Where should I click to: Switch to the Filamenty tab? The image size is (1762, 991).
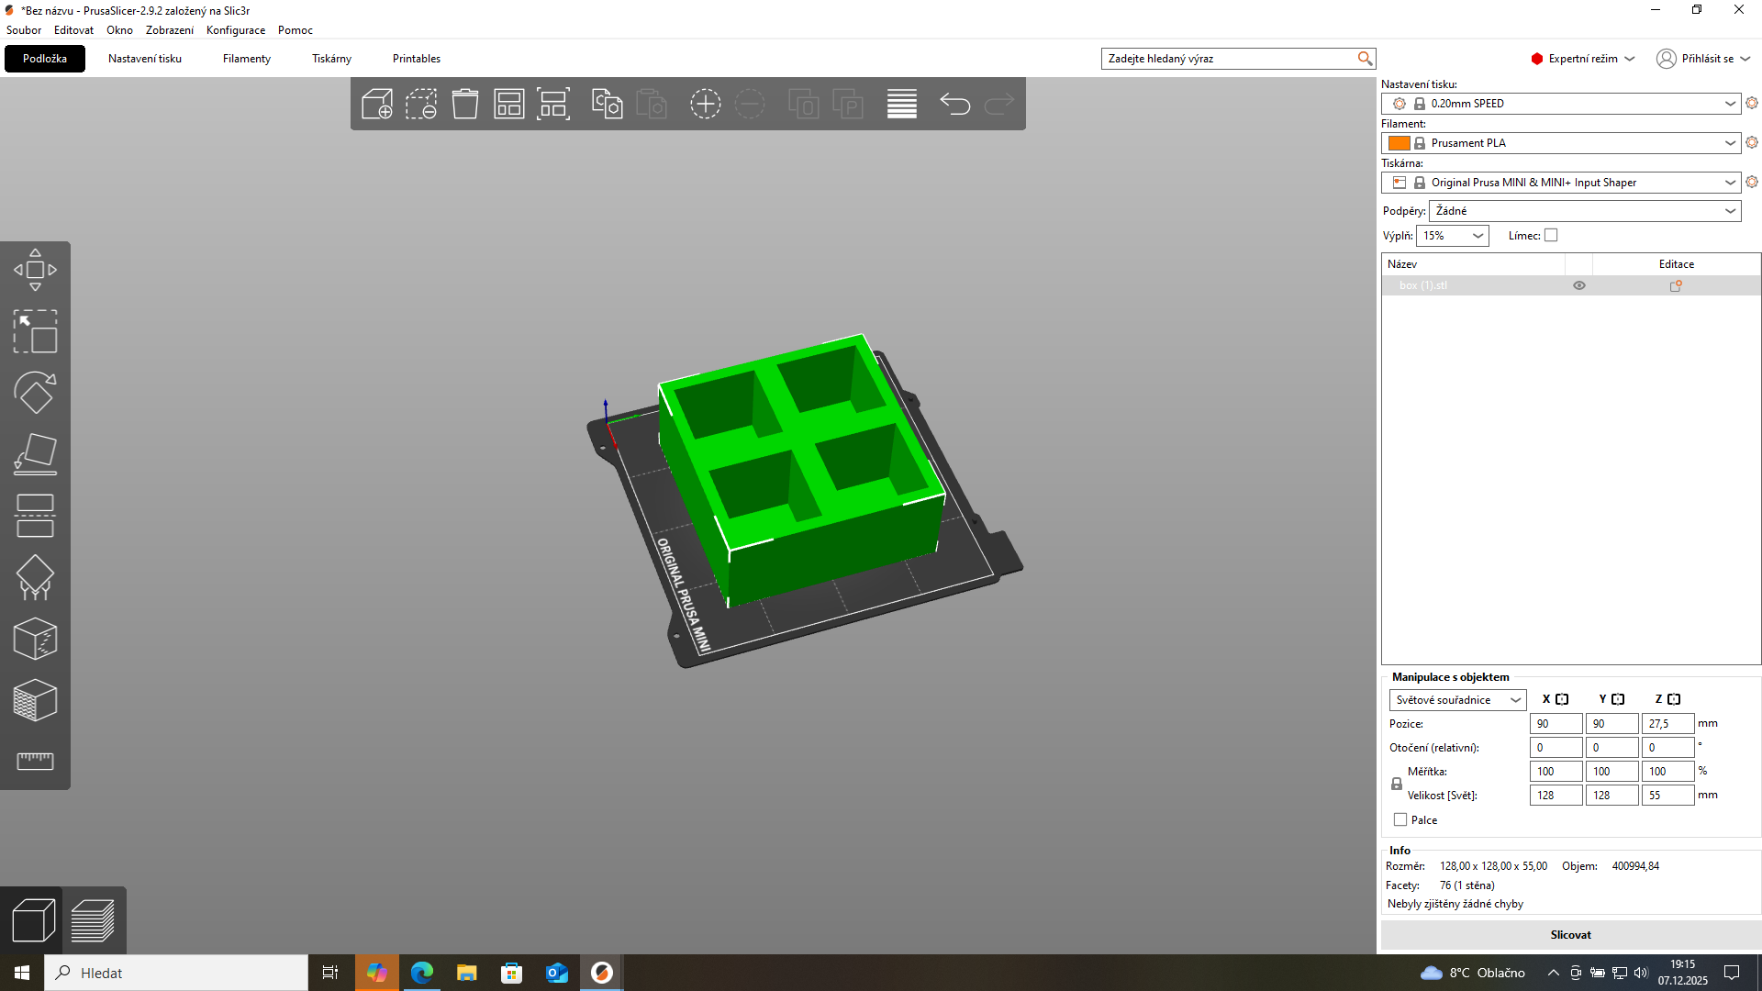click(247, 59)
